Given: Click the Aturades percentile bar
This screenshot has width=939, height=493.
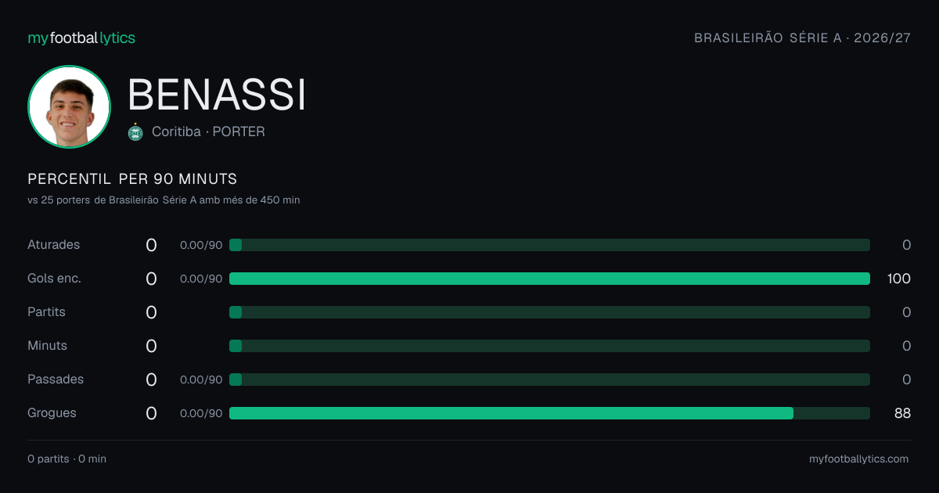Looking at the screenshot, I should pos(549,245).
